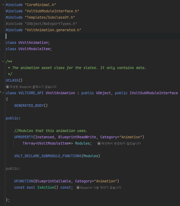The width and height of the screenshot is (180, 206).
Task: Click Unreal icon beside derived Blueprint classes hint
Action: pyautogui.click(x=7, y=87)
